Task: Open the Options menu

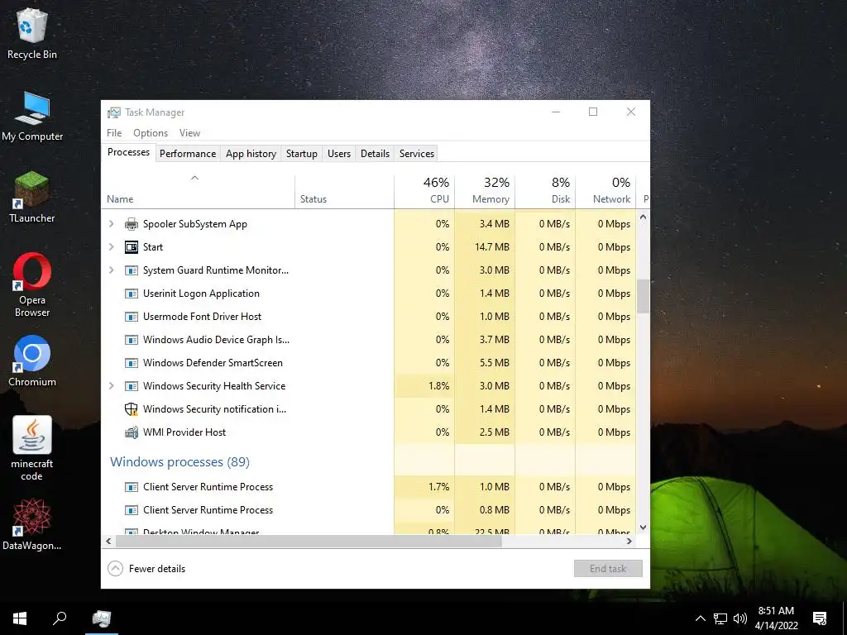Action: 151,133
